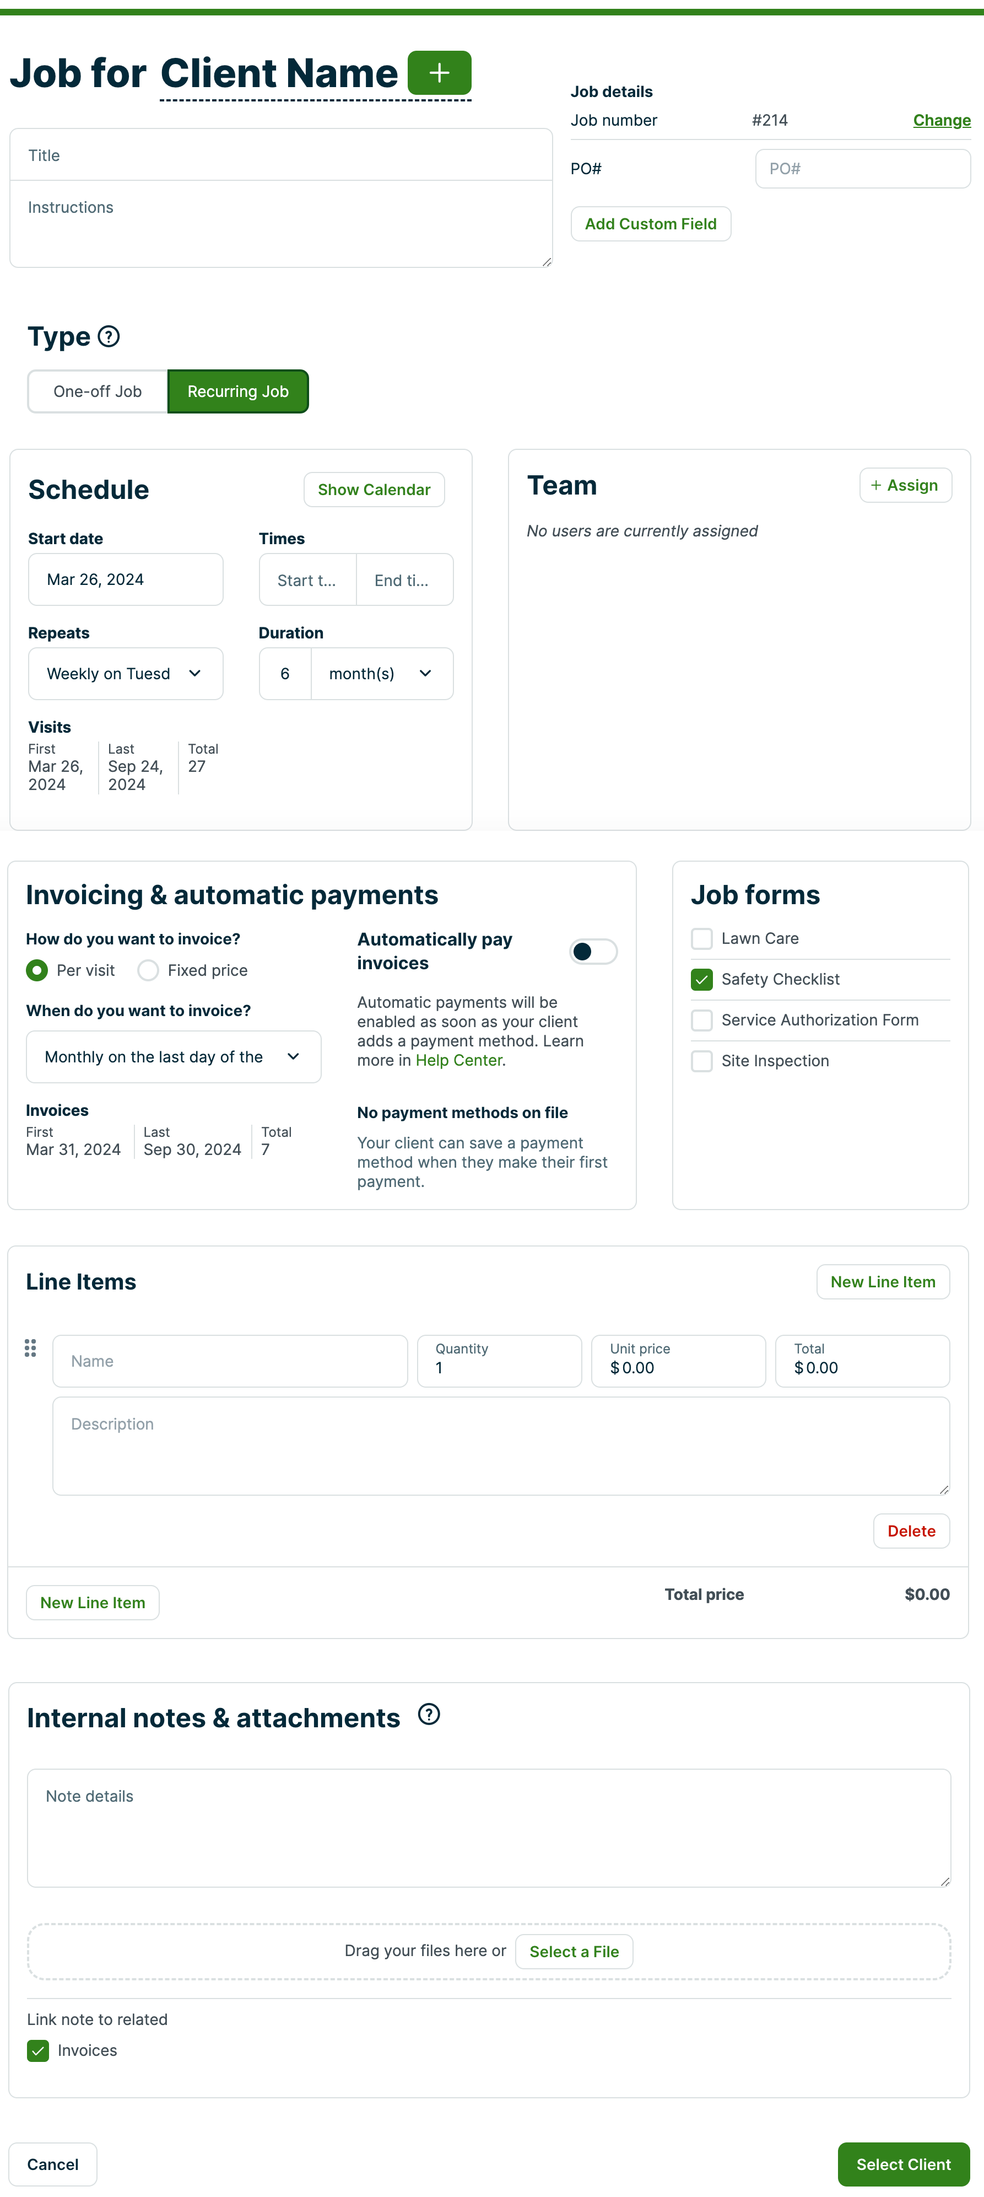Open the Type help question mark icon
Image resolution: width=984 pixels, height=2197 pixels.
click(x=109, y=337)
